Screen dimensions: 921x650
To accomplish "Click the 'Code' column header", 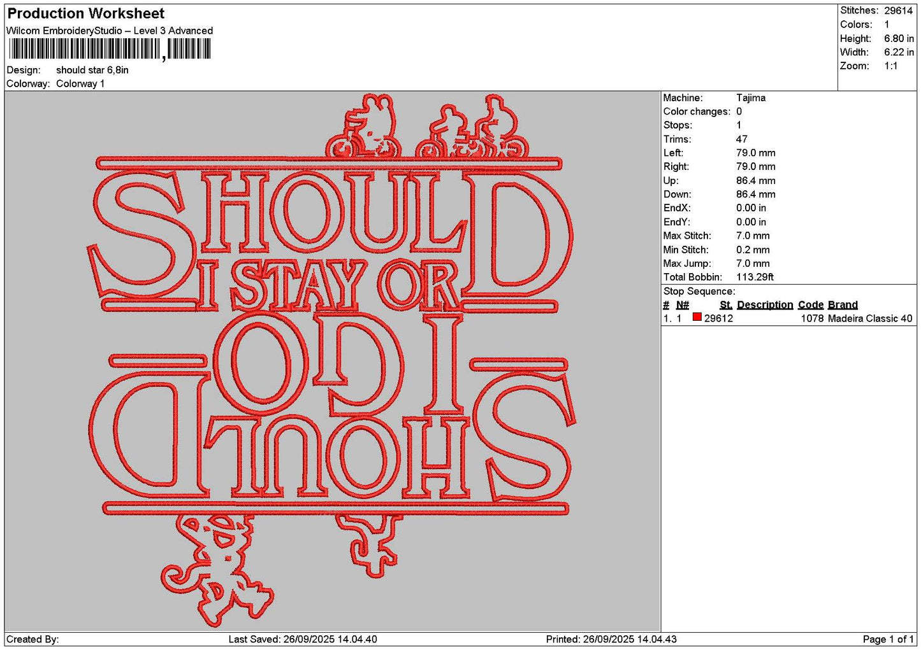I will pos(811,305).
